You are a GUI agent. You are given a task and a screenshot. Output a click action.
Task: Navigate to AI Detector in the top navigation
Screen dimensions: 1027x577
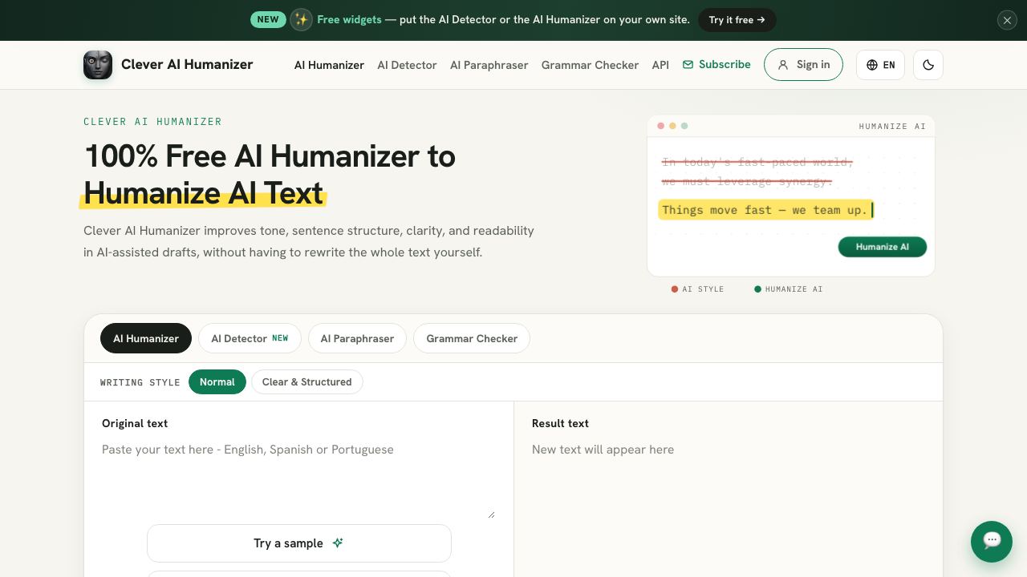coord(407,65)
